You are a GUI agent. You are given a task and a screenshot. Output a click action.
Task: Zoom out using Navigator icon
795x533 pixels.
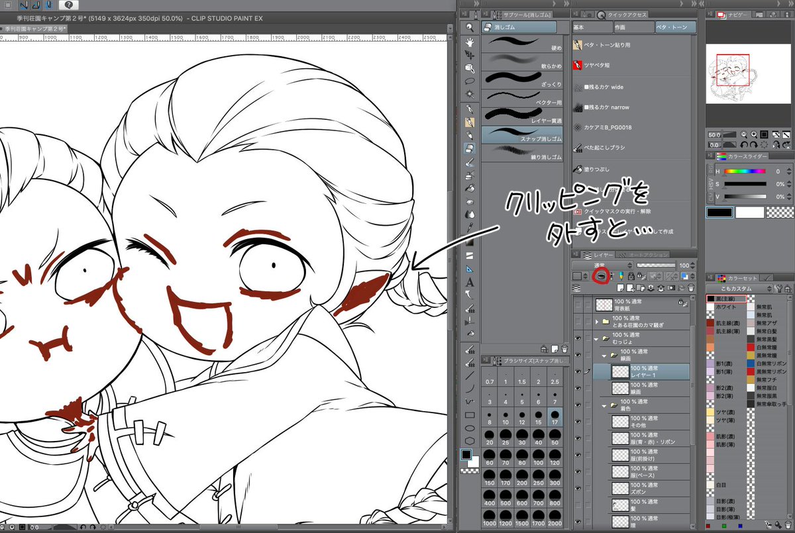[744, 134]
